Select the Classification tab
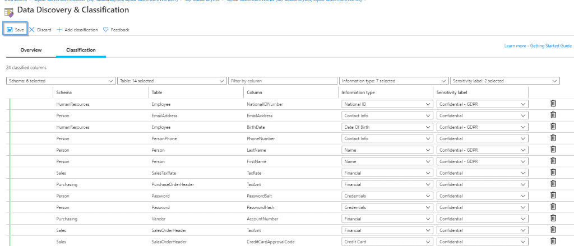Screen dimensions: 574x246 pos(81,50)
